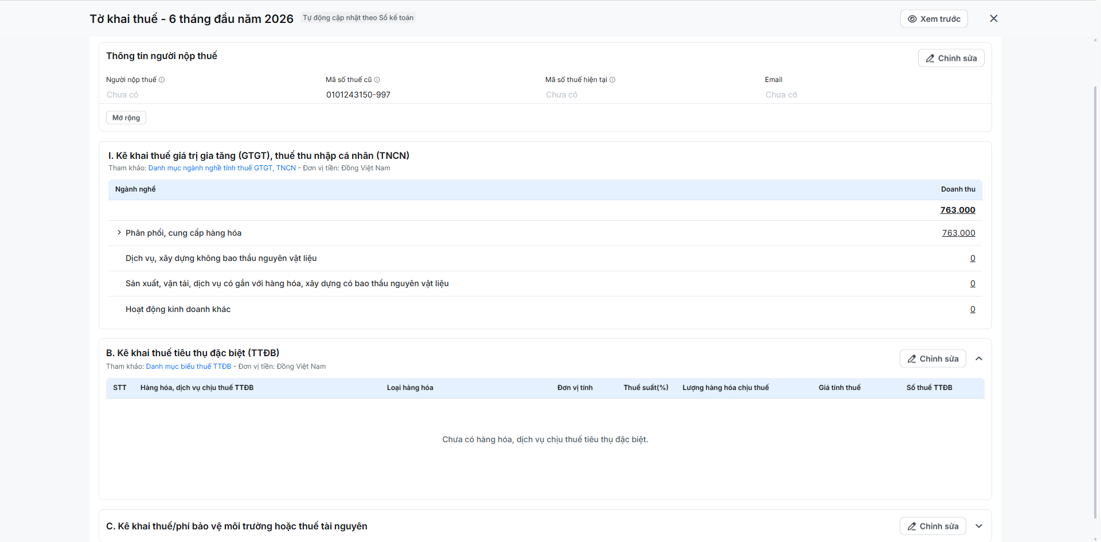Image resolution: width=1101 pixels, height=542 pixels.
Task: Open the Danh mục biểu thuế TTĐB link
Action: point(189,366)
